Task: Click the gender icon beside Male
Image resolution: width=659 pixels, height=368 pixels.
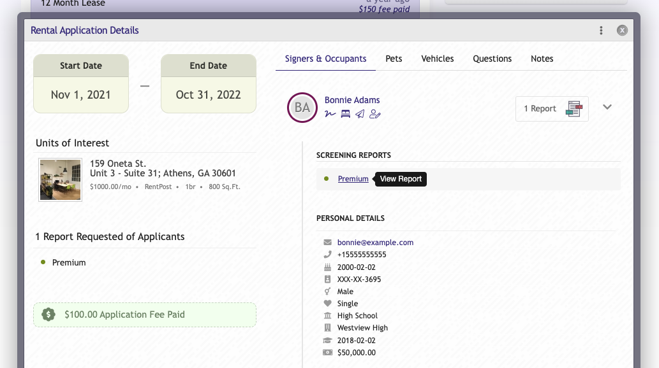Action: click(327, 291)
